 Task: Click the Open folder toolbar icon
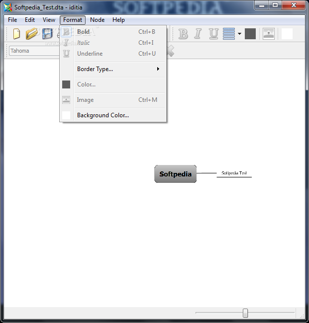point(31,34)
